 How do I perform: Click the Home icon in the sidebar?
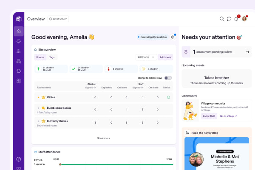pyautogui.click(x=18, y=31)
